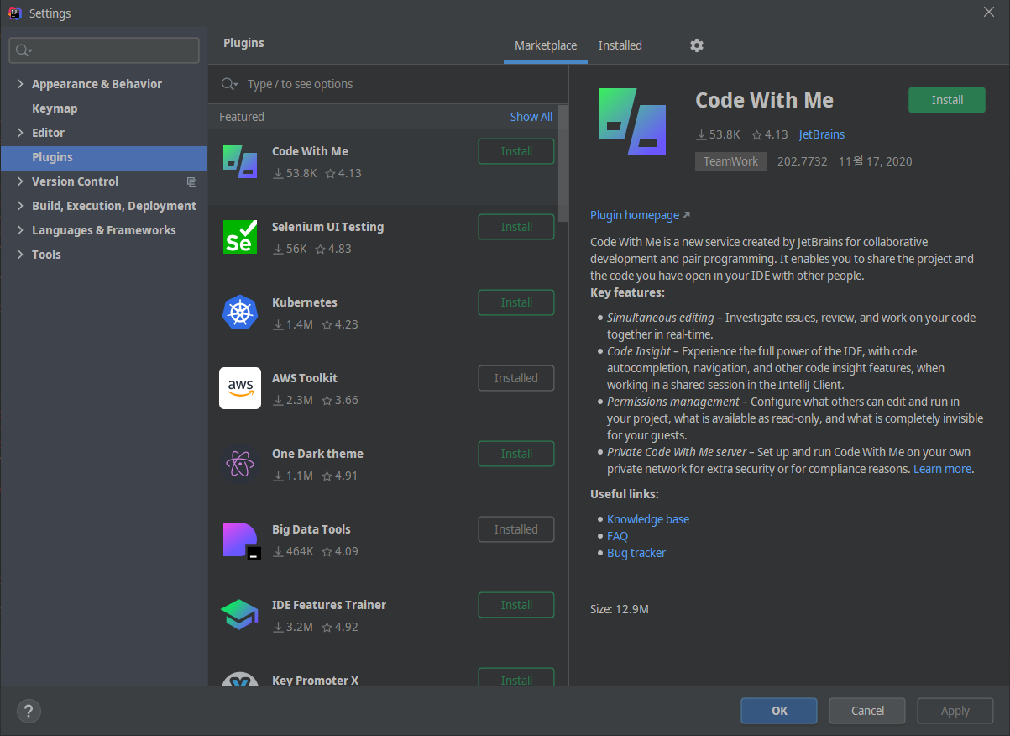Click the Apply button
The height and width of the screenshot is (736, 1010).
coord(955,711)
